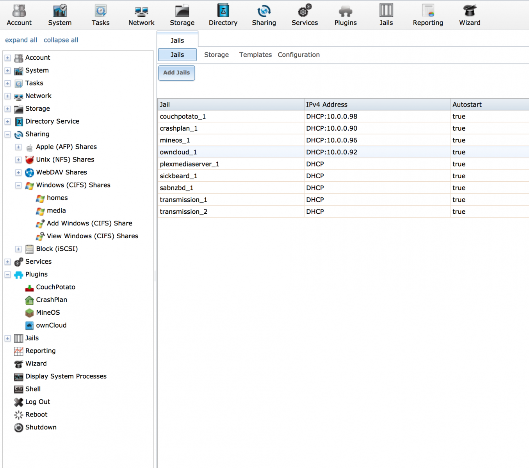Click the Log Out icon
This screenshot has height=468, width=529.
(x=18, y=402)
